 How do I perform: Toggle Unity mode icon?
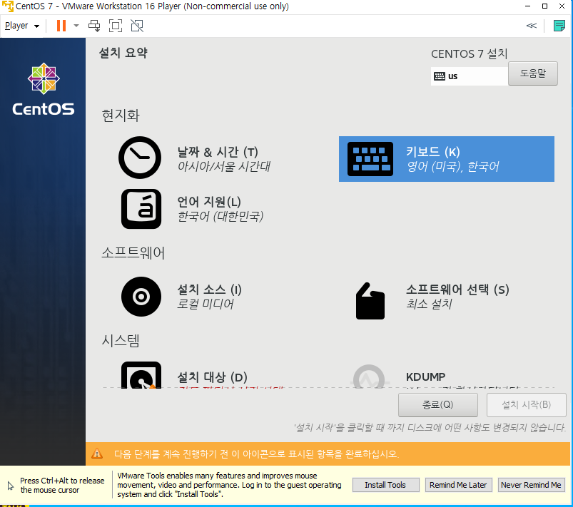point(137,26)
